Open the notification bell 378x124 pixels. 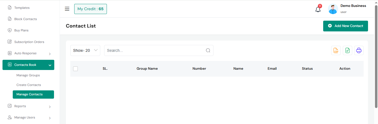tap(318, 9)
